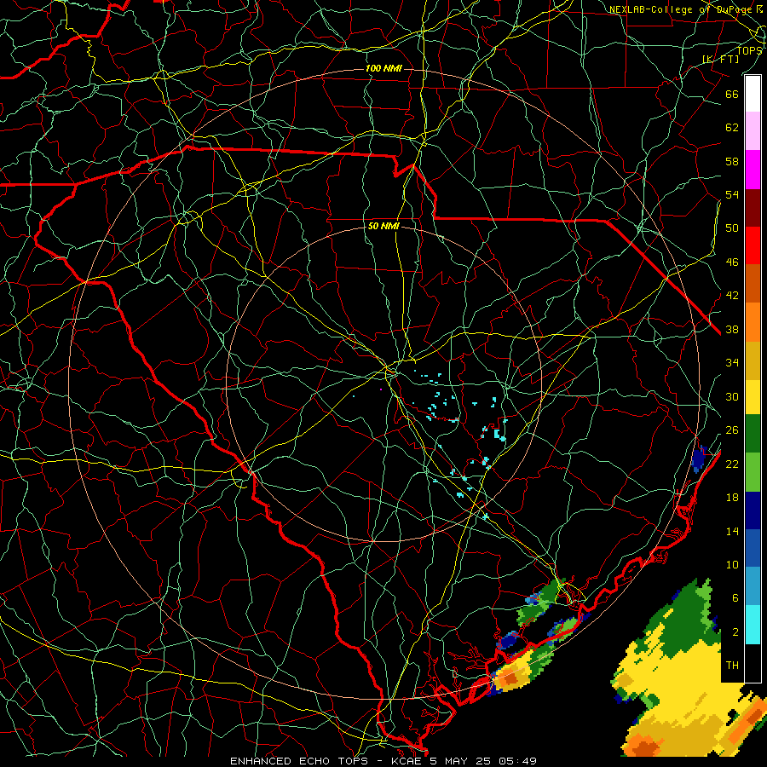Click the legend value 54

click(732, 194)
